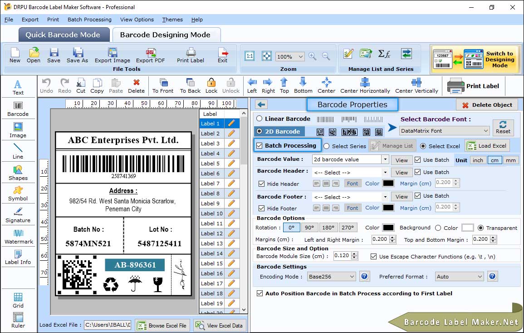Open Label Info panel
Image resolution: width=524 pixels, height=333 pixels.
tap(18, 257)
